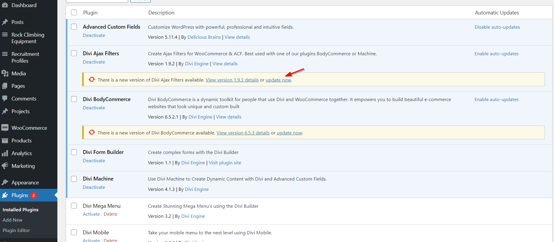Viewport: 554px width, 242px height.
Task: Activate the Divi Mega Menu plugin
Action: pyautogui.click(x=91, y=214)
